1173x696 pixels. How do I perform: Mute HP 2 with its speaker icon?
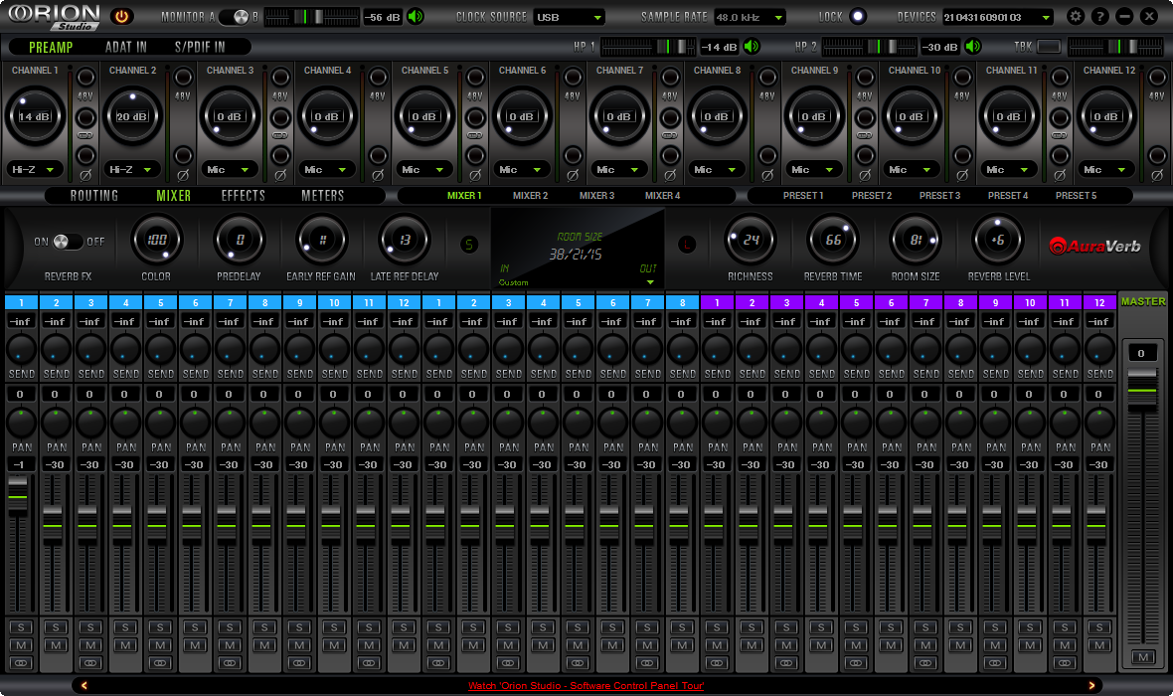click(972, 47)
